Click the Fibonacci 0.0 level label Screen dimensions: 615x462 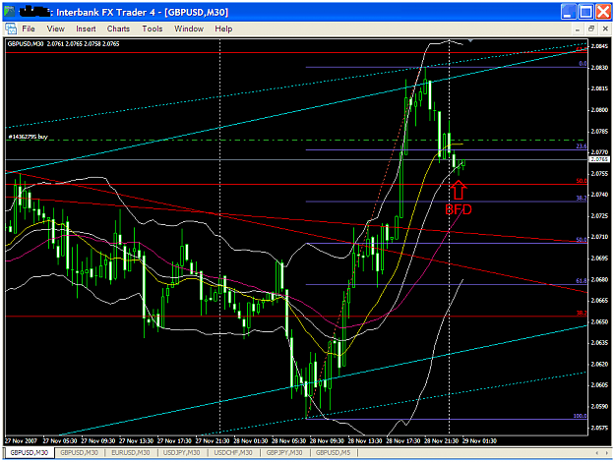(583, 64)
